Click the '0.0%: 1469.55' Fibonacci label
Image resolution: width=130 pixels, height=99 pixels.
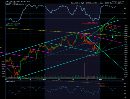pyautogui.click(x=93, y=23)
